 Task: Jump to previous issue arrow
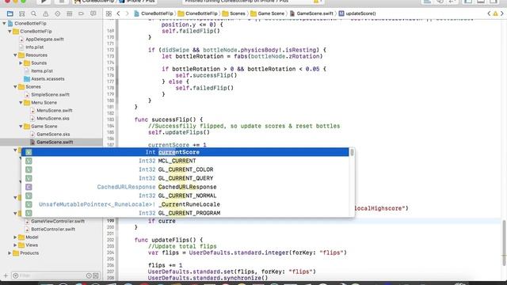489,13
